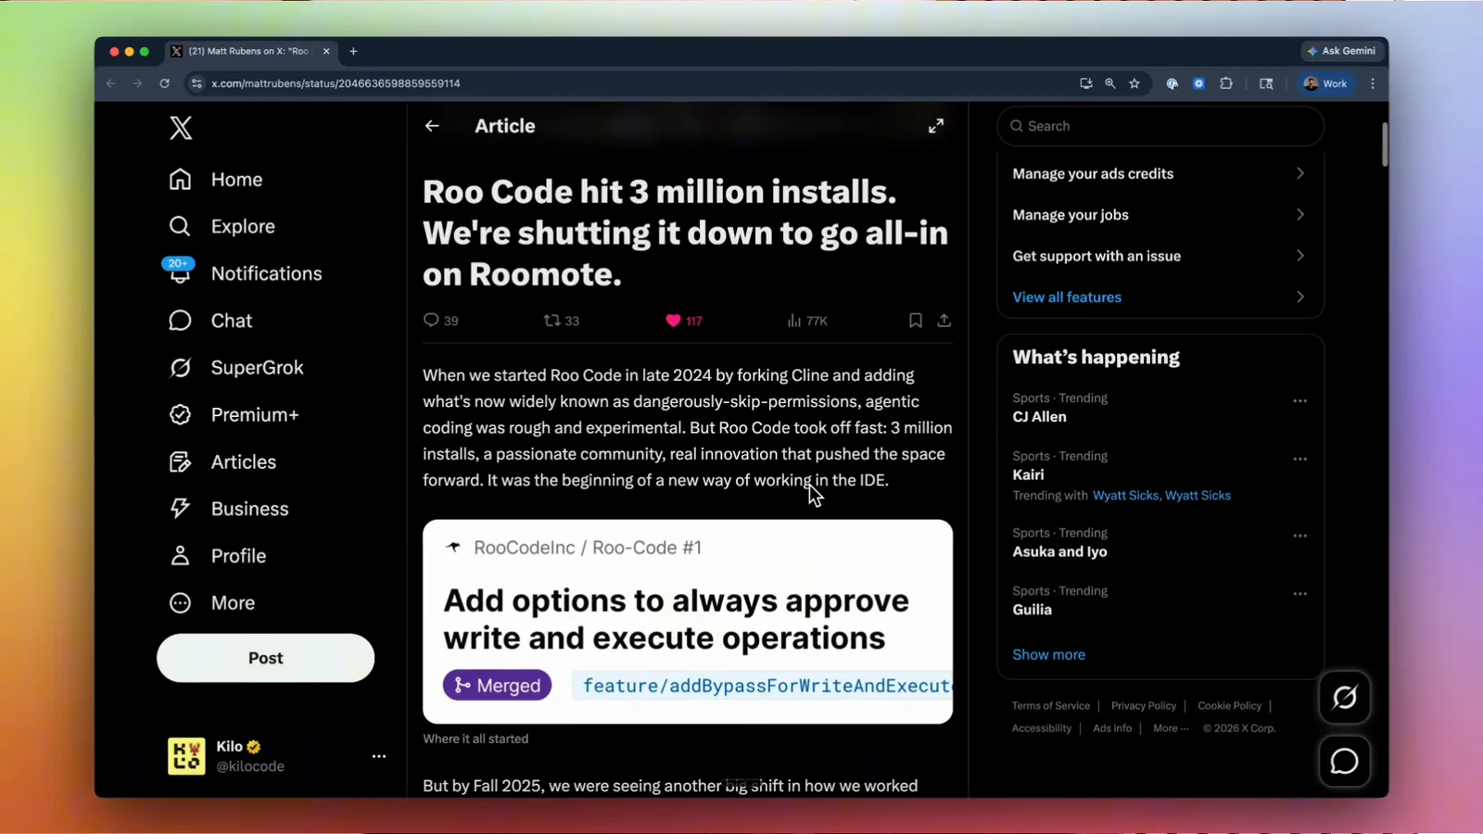Click the repost icon showing 33
Image resolution: width=1483 pixels, height=834 pixels.
click(x=551, y=321)
